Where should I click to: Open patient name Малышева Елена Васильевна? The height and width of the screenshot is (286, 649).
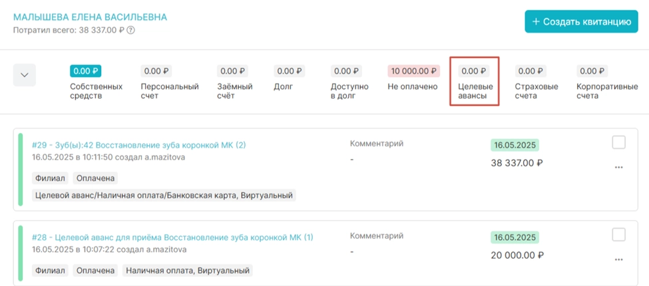pos(90,17)
